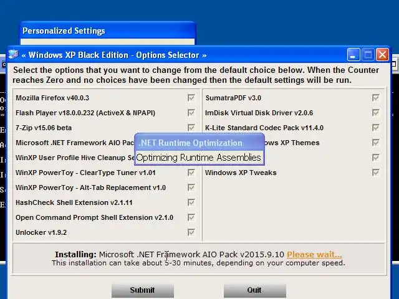Toggle the Windows XP Tweaks checkbox
Screen dimensions: 399x299
pyautogui.click(x=375, y=173)
